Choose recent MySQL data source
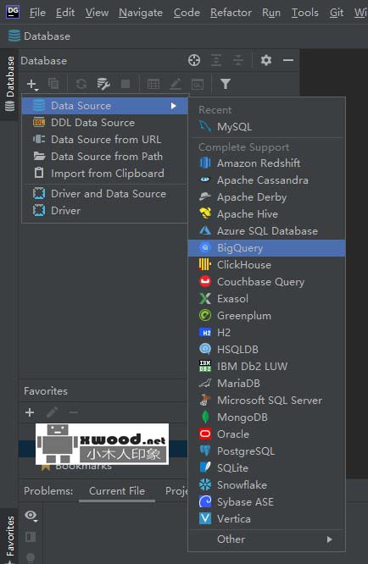368x564 pixels. (x=266, y=127)
